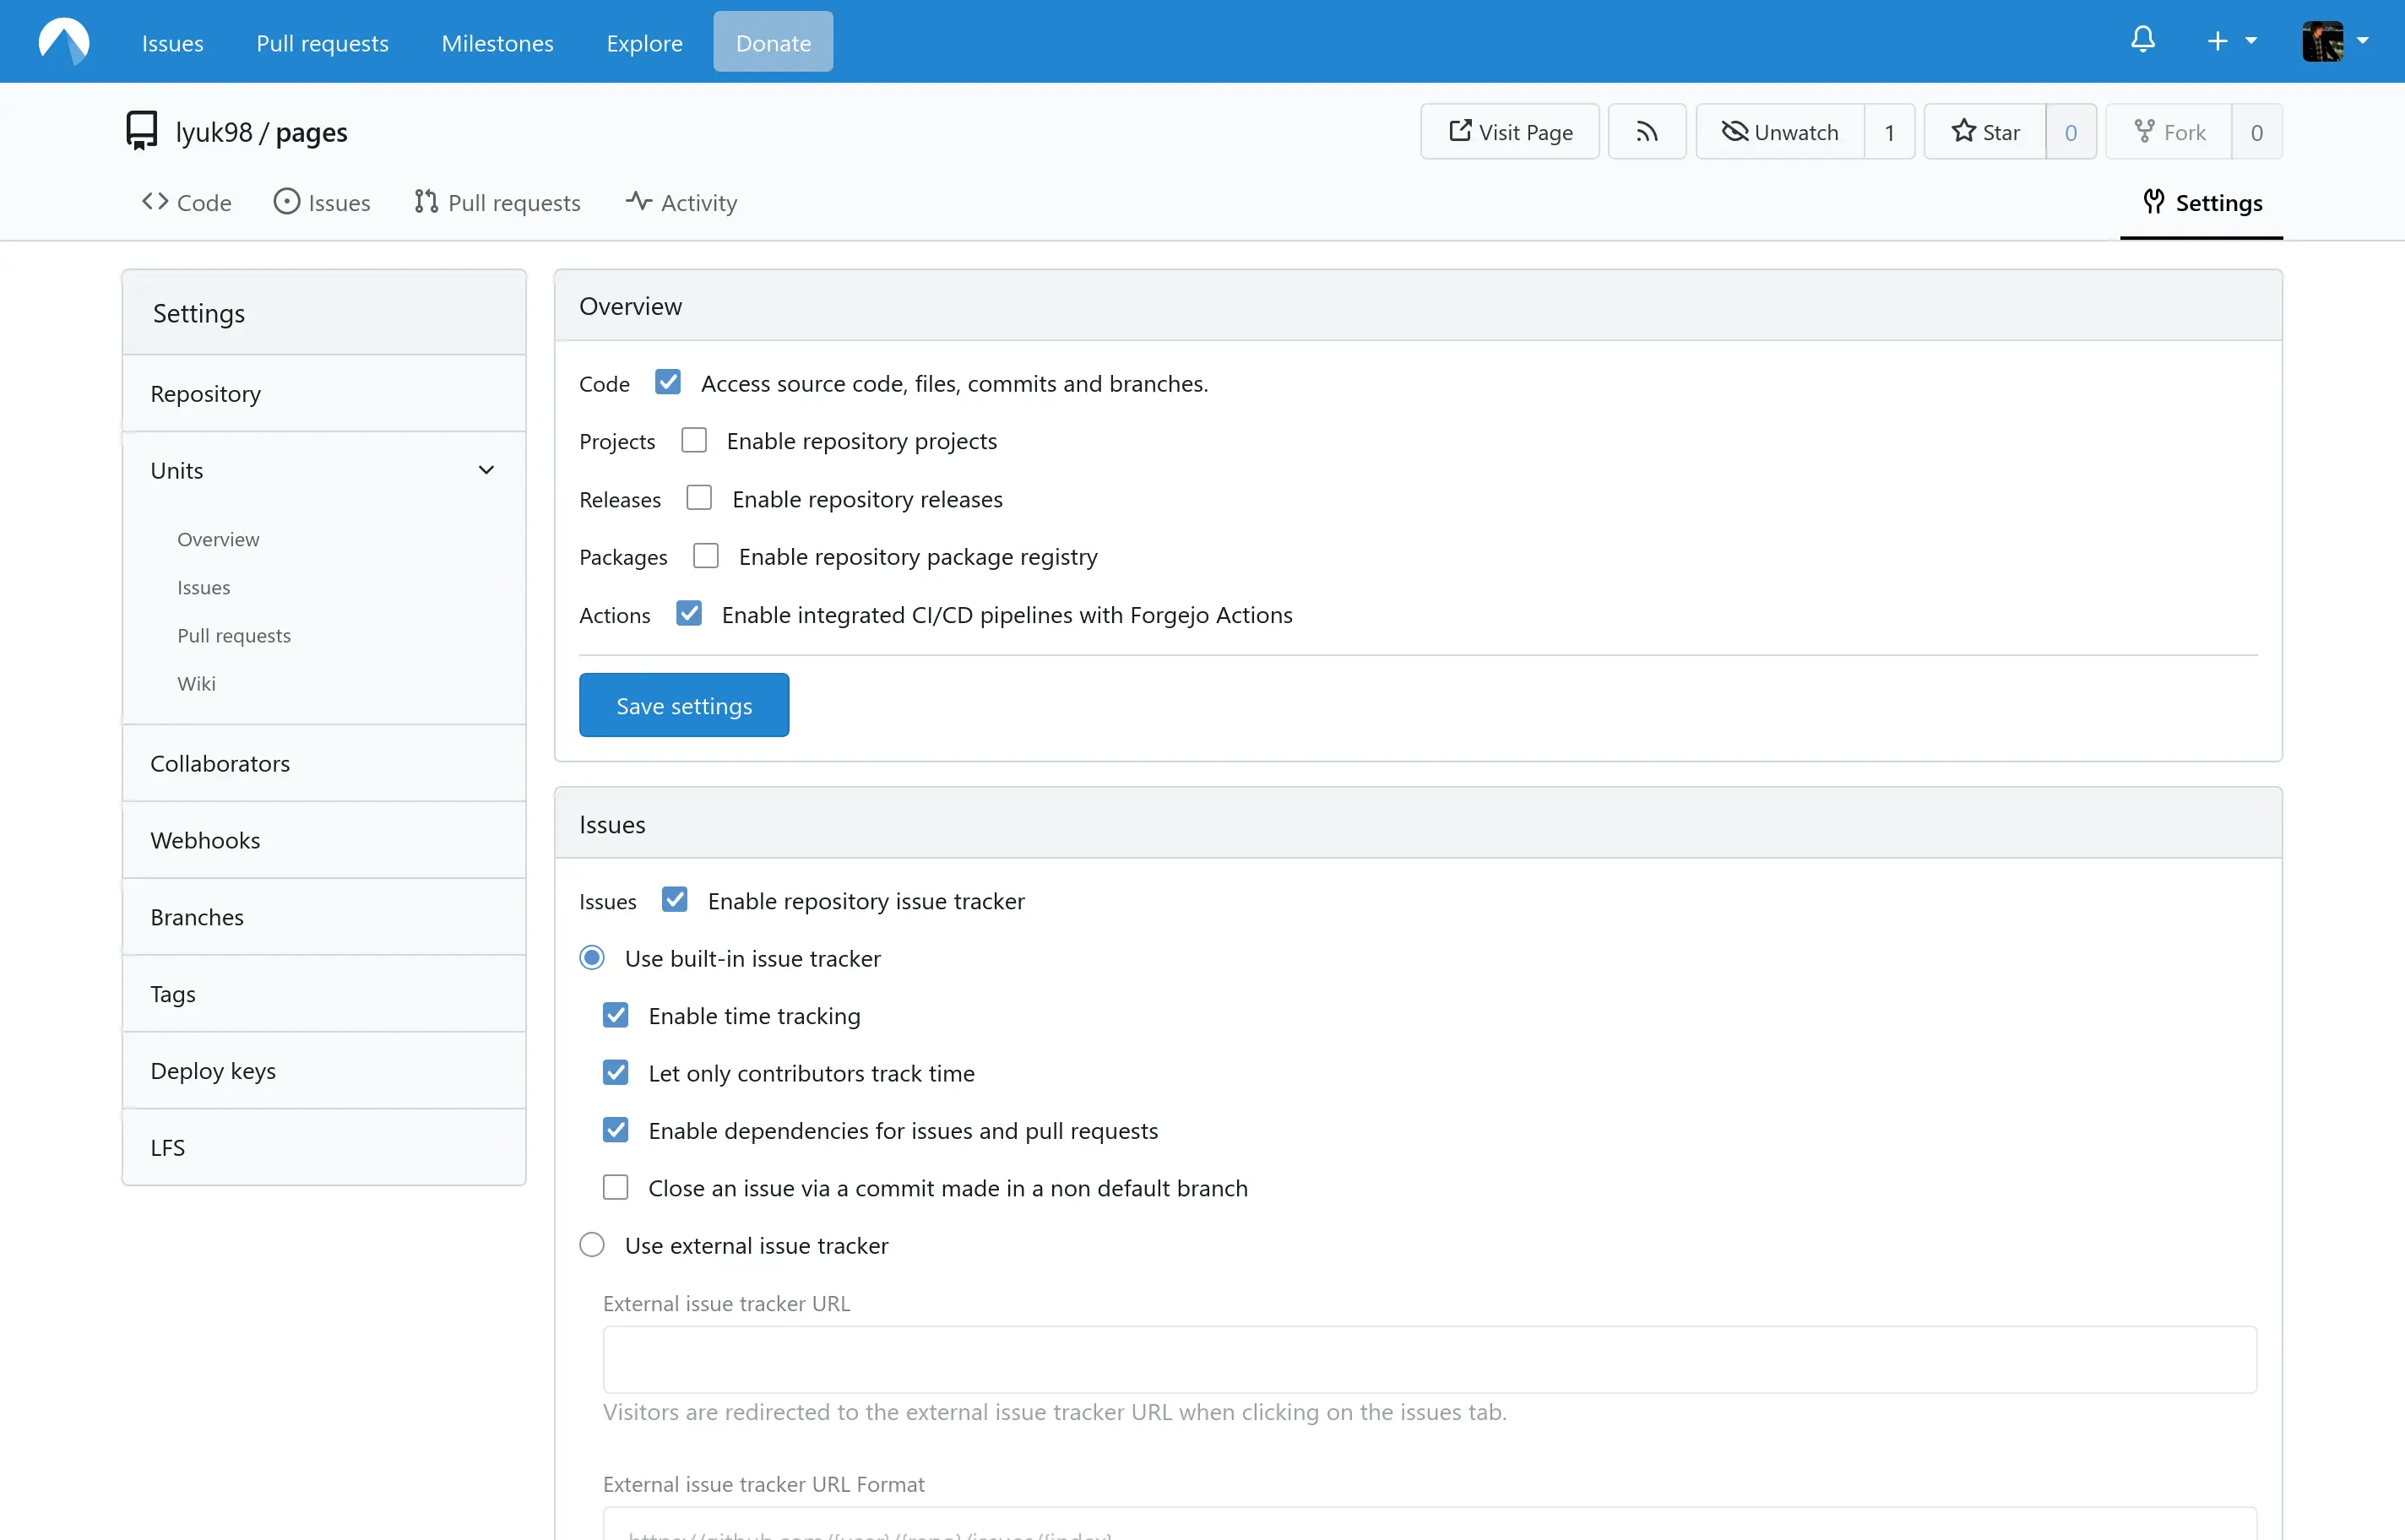Select Use external issue tracker
The image size is (2405, 1540).
(x=592, y=1244)
